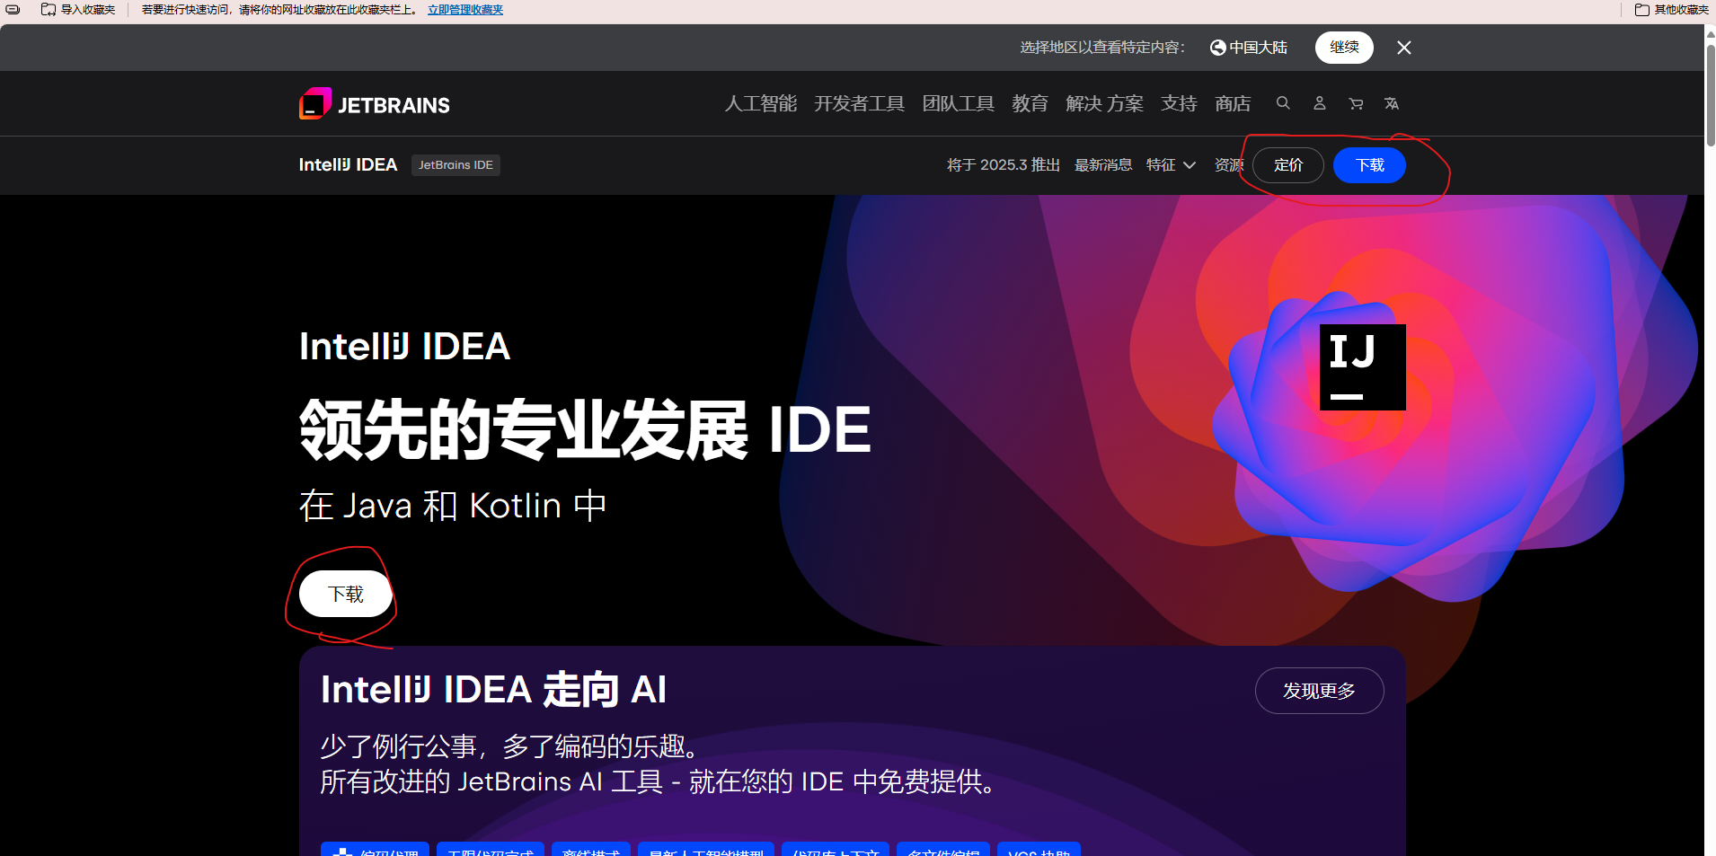Click the leftmost favorites bar icon
Image resolution: width=1716 pixels, height=856 pixels.
click(13, 10)
